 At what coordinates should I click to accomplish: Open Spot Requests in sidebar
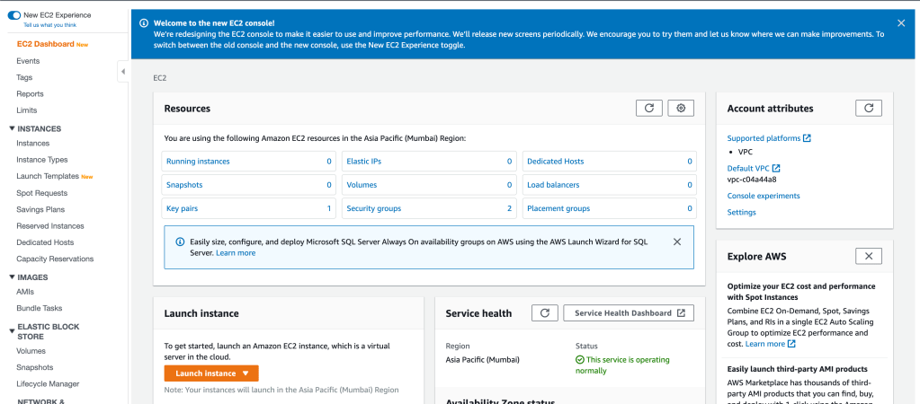point(42,193)
